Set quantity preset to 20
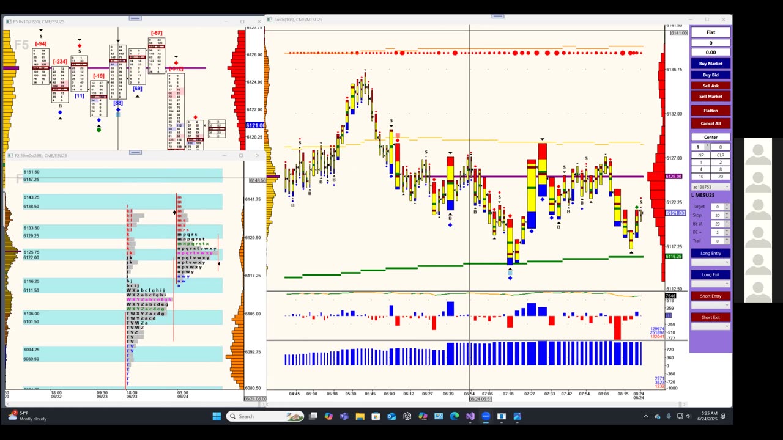 [721, 177]
